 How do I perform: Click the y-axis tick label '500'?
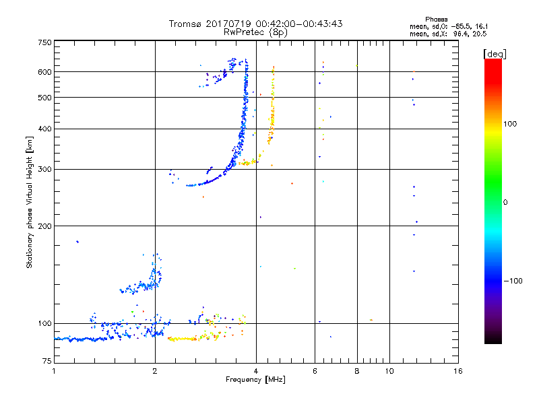[44, 98]
